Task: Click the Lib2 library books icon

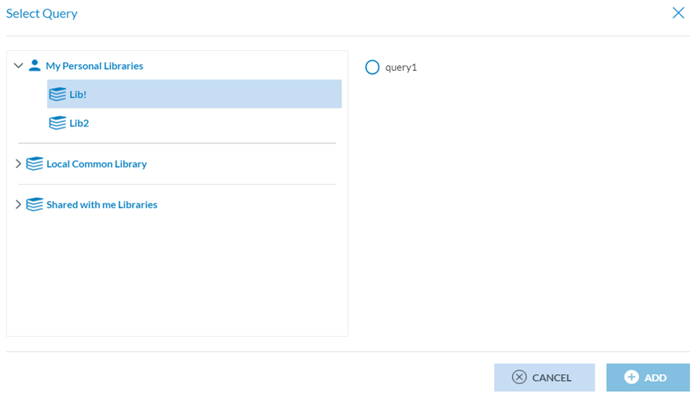Action: click(x=57, y=123)
